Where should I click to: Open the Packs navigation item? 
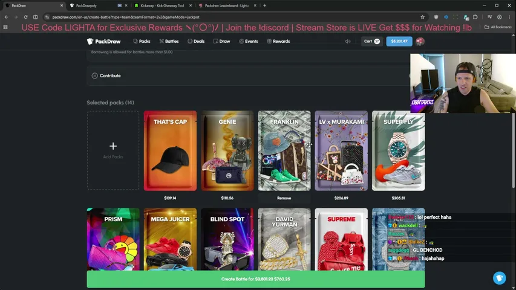coord(142,42)
